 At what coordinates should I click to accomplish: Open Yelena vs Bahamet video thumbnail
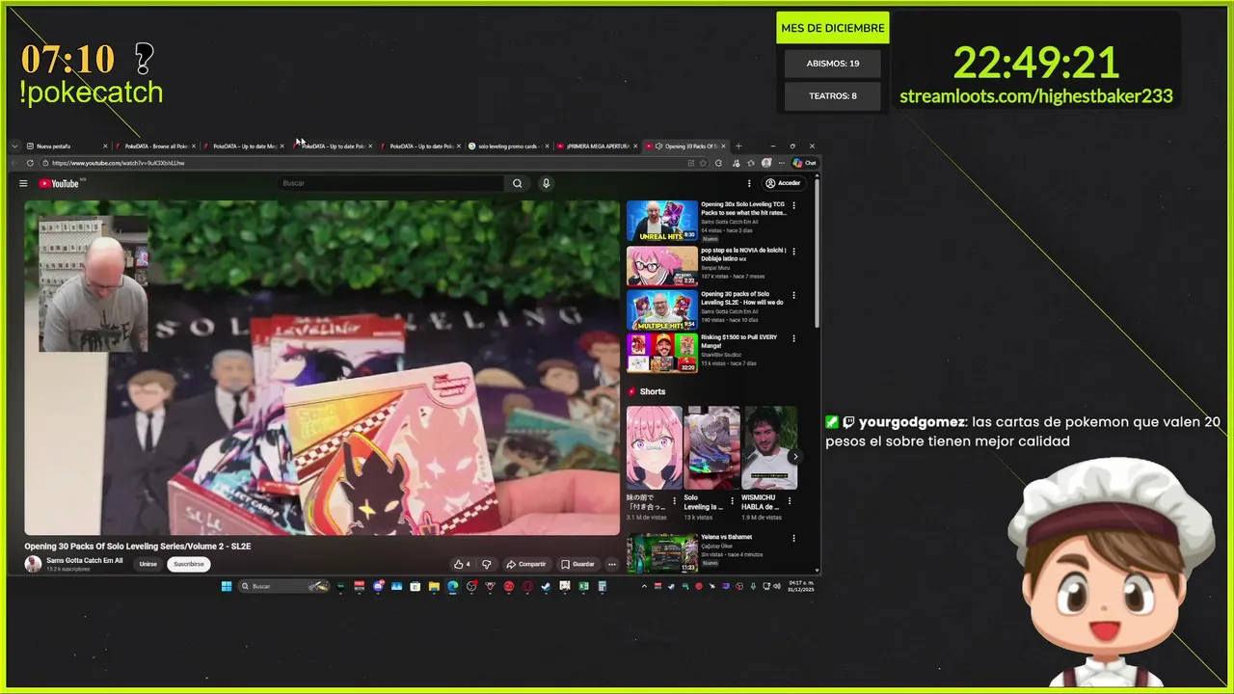661,553
